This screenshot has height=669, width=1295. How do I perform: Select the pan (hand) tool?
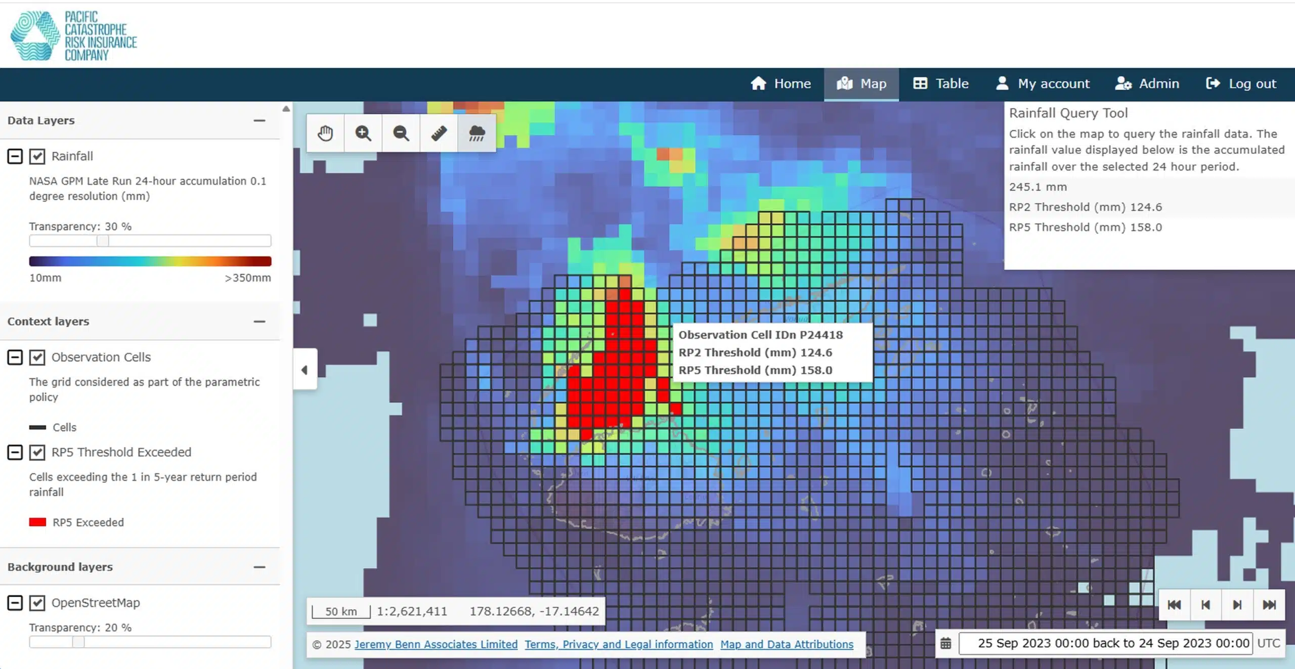[325, 133]
